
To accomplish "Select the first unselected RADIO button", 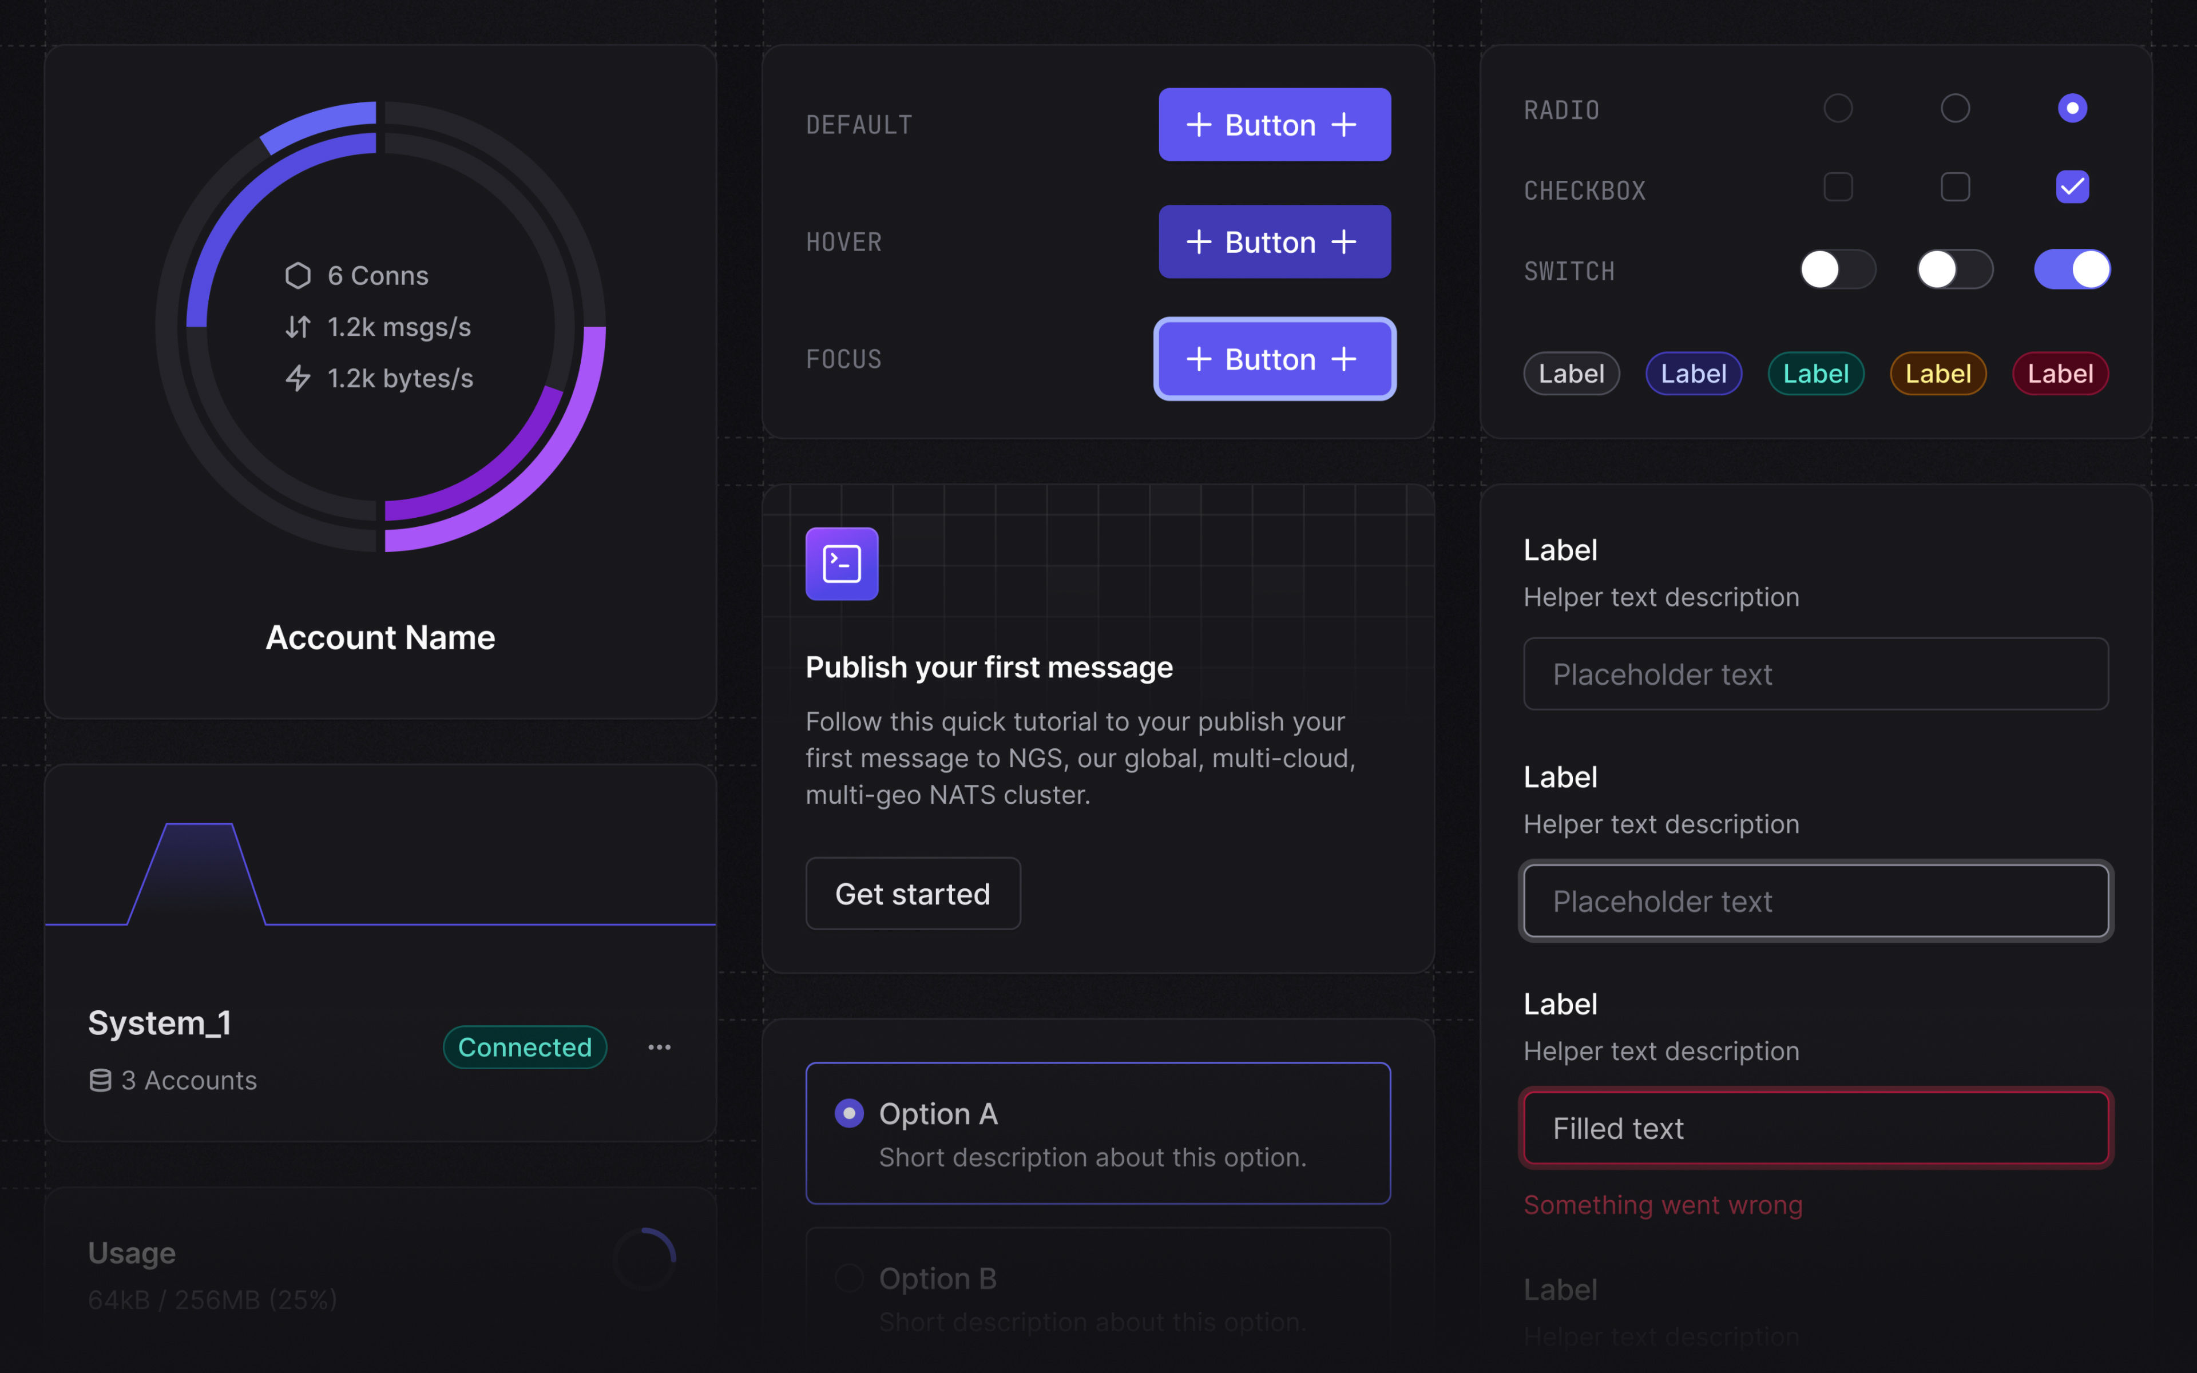I will tap(1838, 108).
